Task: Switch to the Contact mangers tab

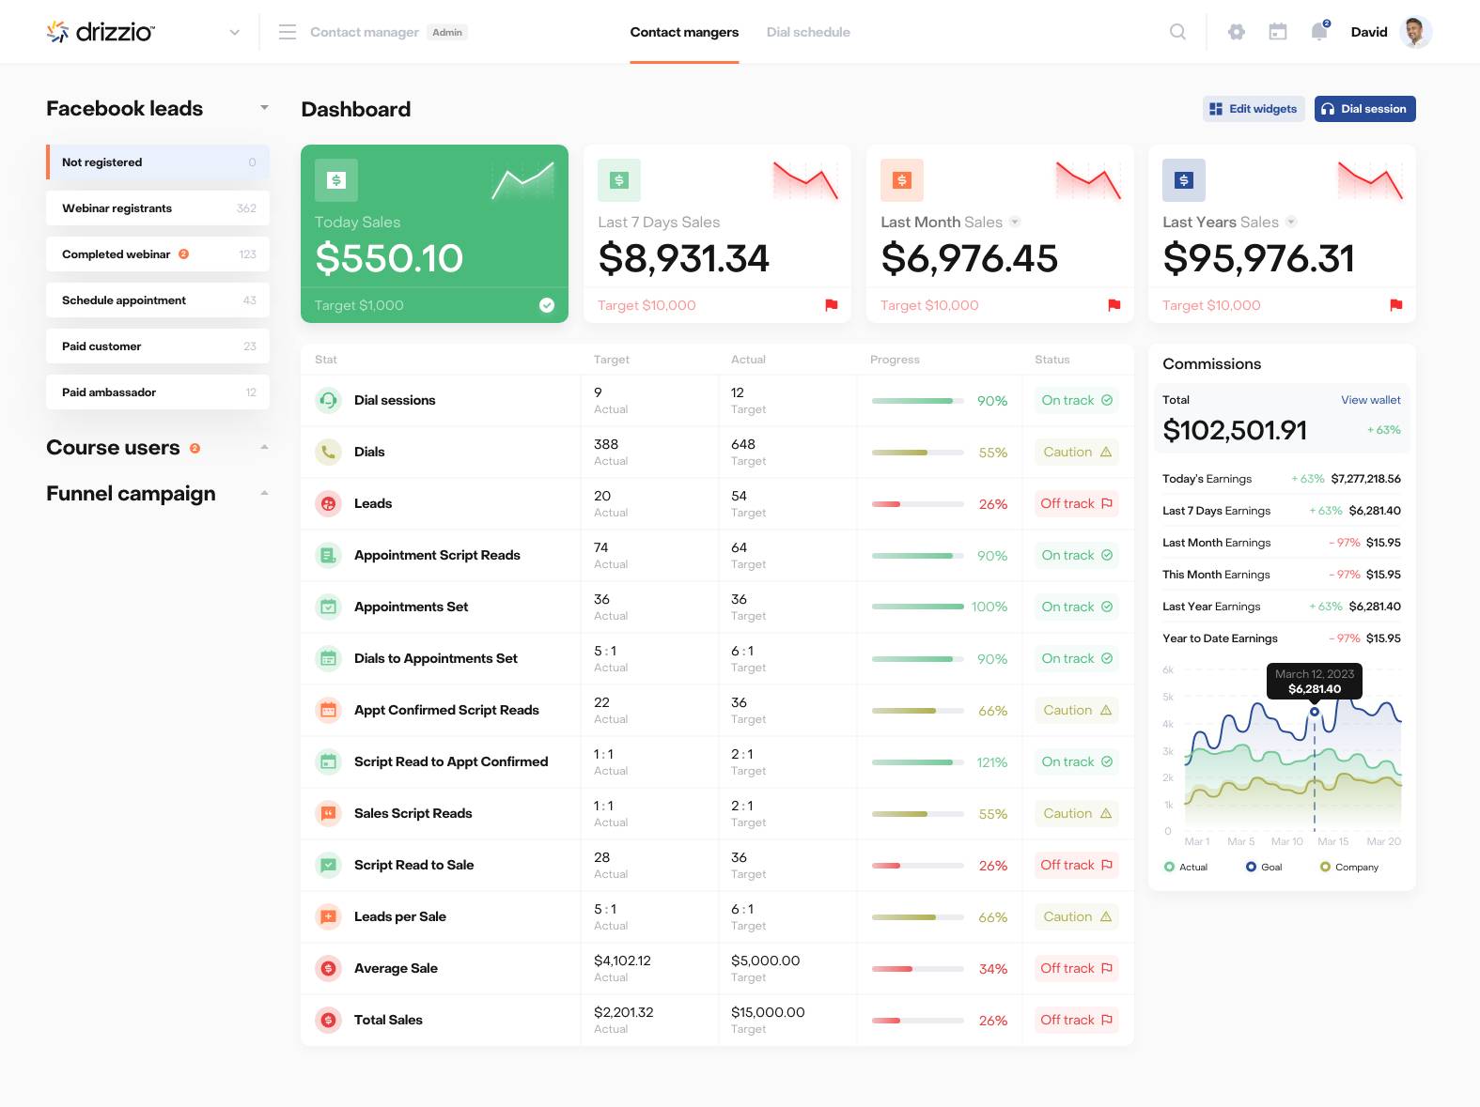Action: (684, 32)
